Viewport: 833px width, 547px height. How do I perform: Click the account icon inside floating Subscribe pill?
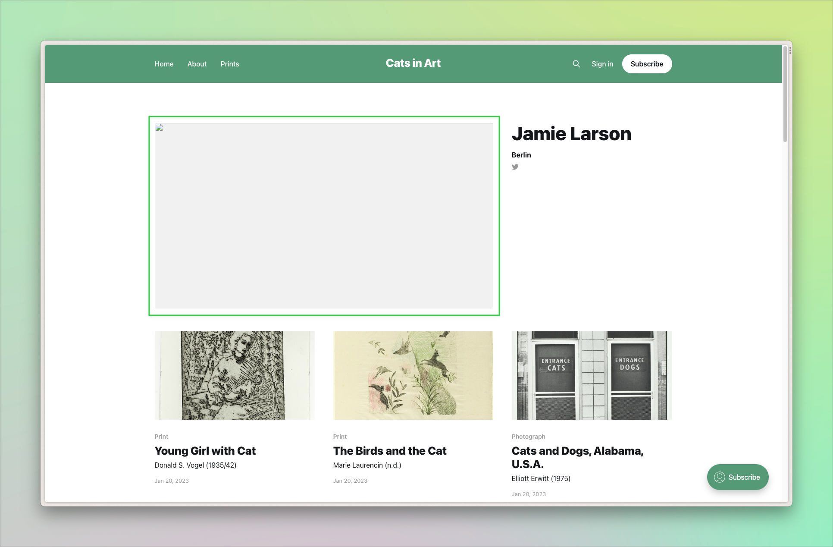pyautogui.click(x=719, y=477)
